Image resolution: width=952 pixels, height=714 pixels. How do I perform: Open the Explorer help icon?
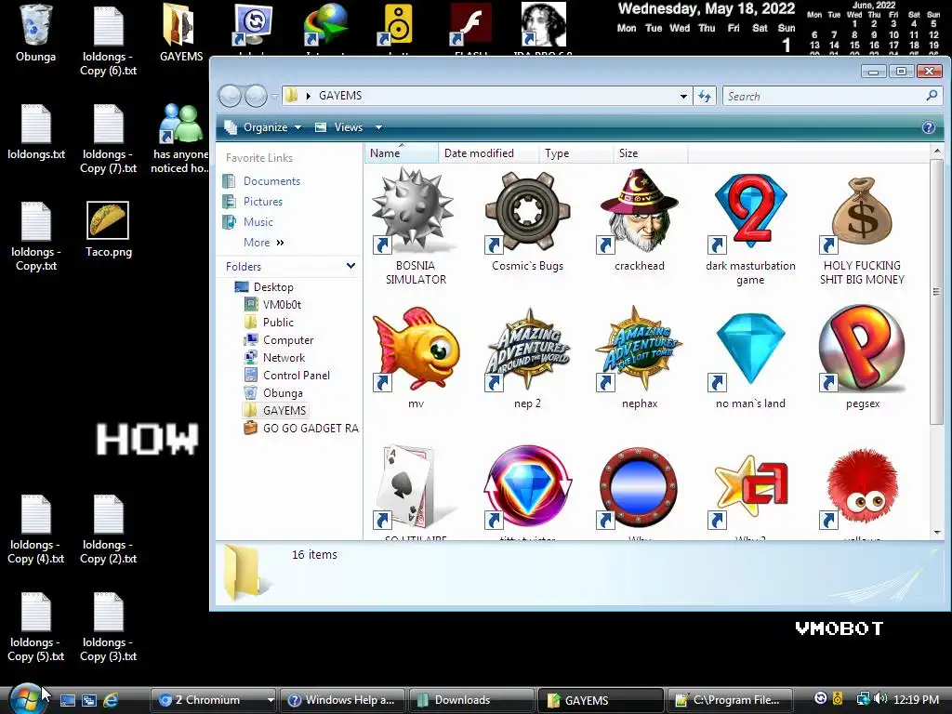point(928,127)
